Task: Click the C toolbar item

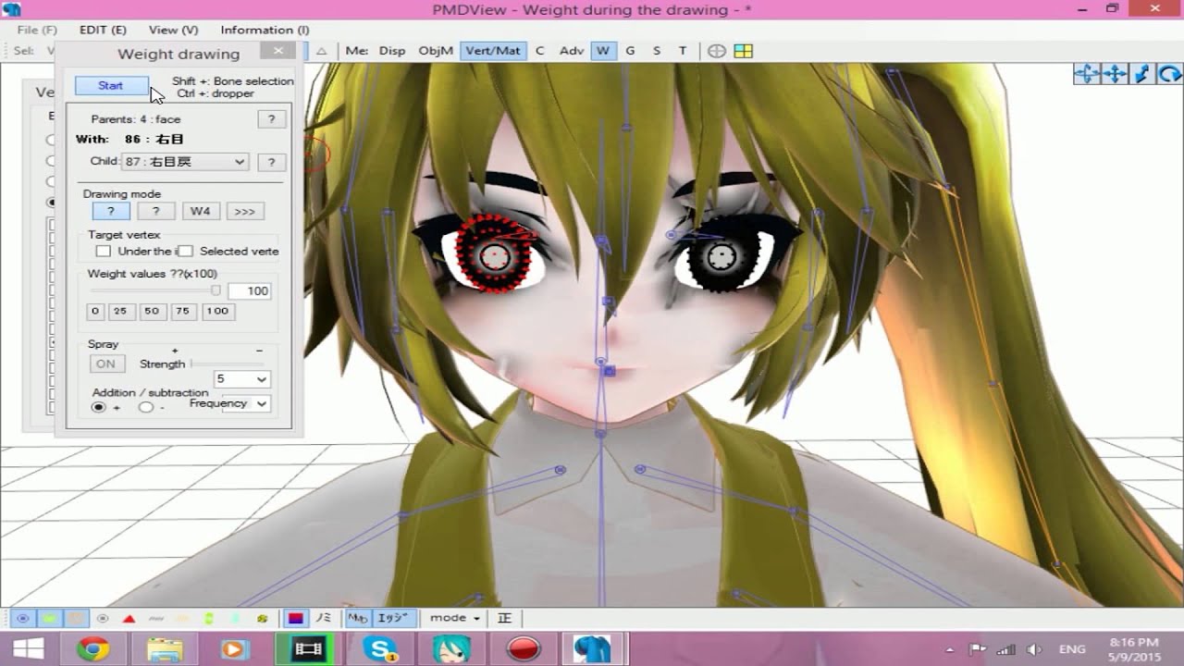Action: tap(540, 51)
